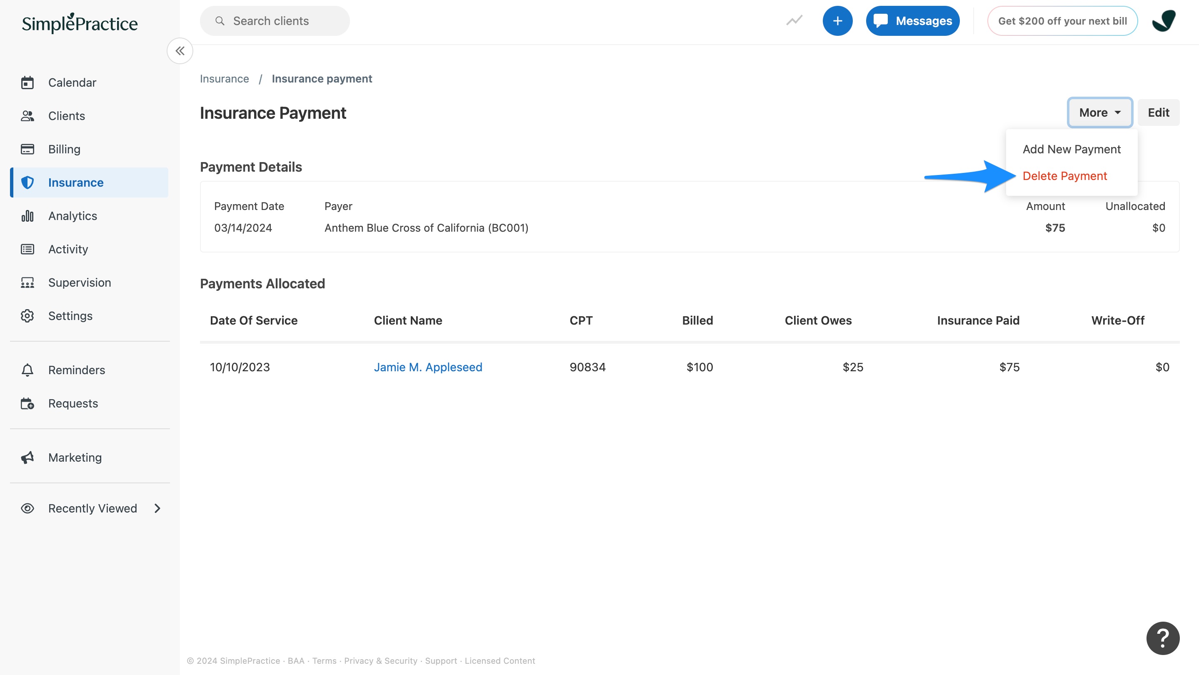Open the Jamie M. Appleseed client link
Viewport: 1199px width, 675px height.
[x=428, y=367]
